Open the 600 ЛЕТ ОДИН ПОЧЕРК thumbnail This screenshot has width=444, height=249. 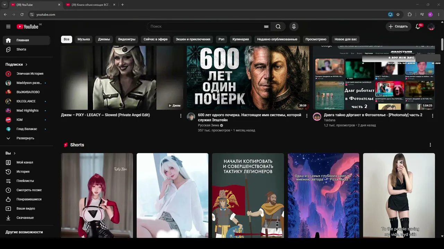click(248, 78)
